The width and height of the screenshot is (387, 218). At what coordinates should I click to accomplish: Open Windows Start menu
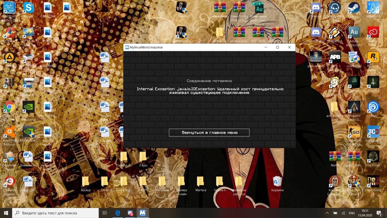pos(6,213)
